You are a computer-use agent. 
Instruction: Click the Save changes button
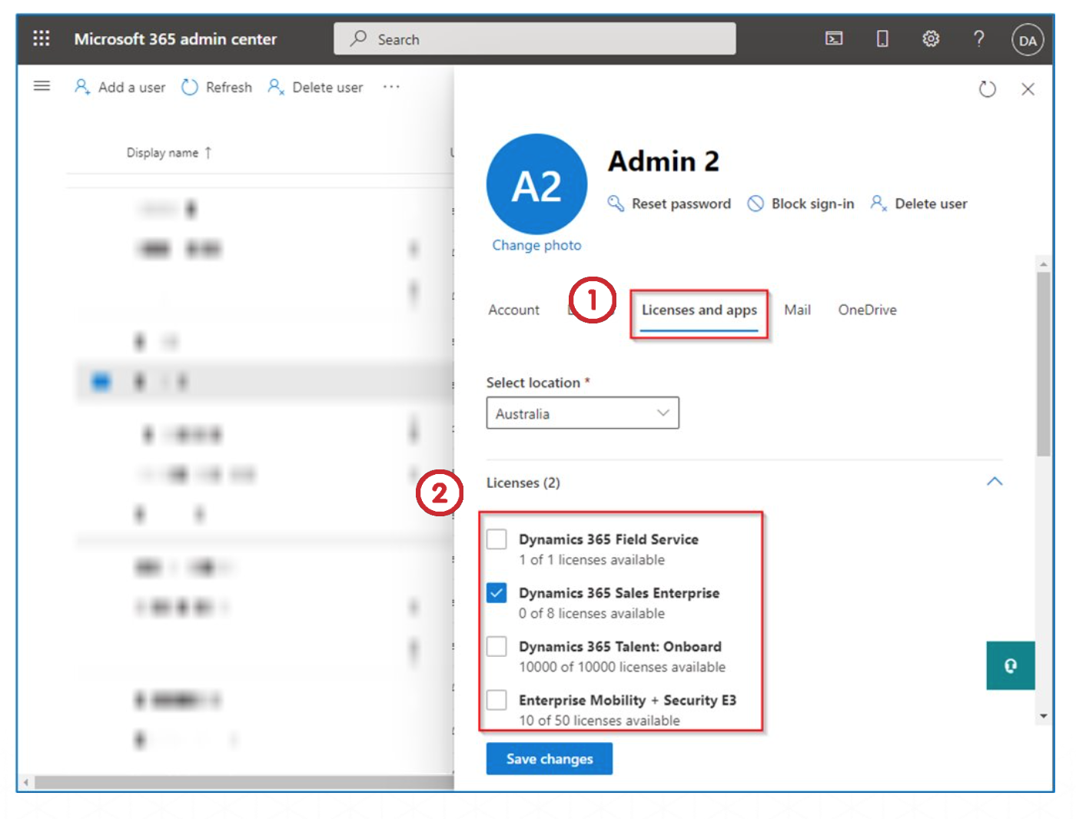tap(549, 759)
